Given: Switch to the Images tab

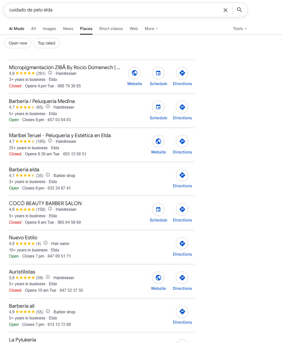Looking at the screenshot, I should [49, 28].
